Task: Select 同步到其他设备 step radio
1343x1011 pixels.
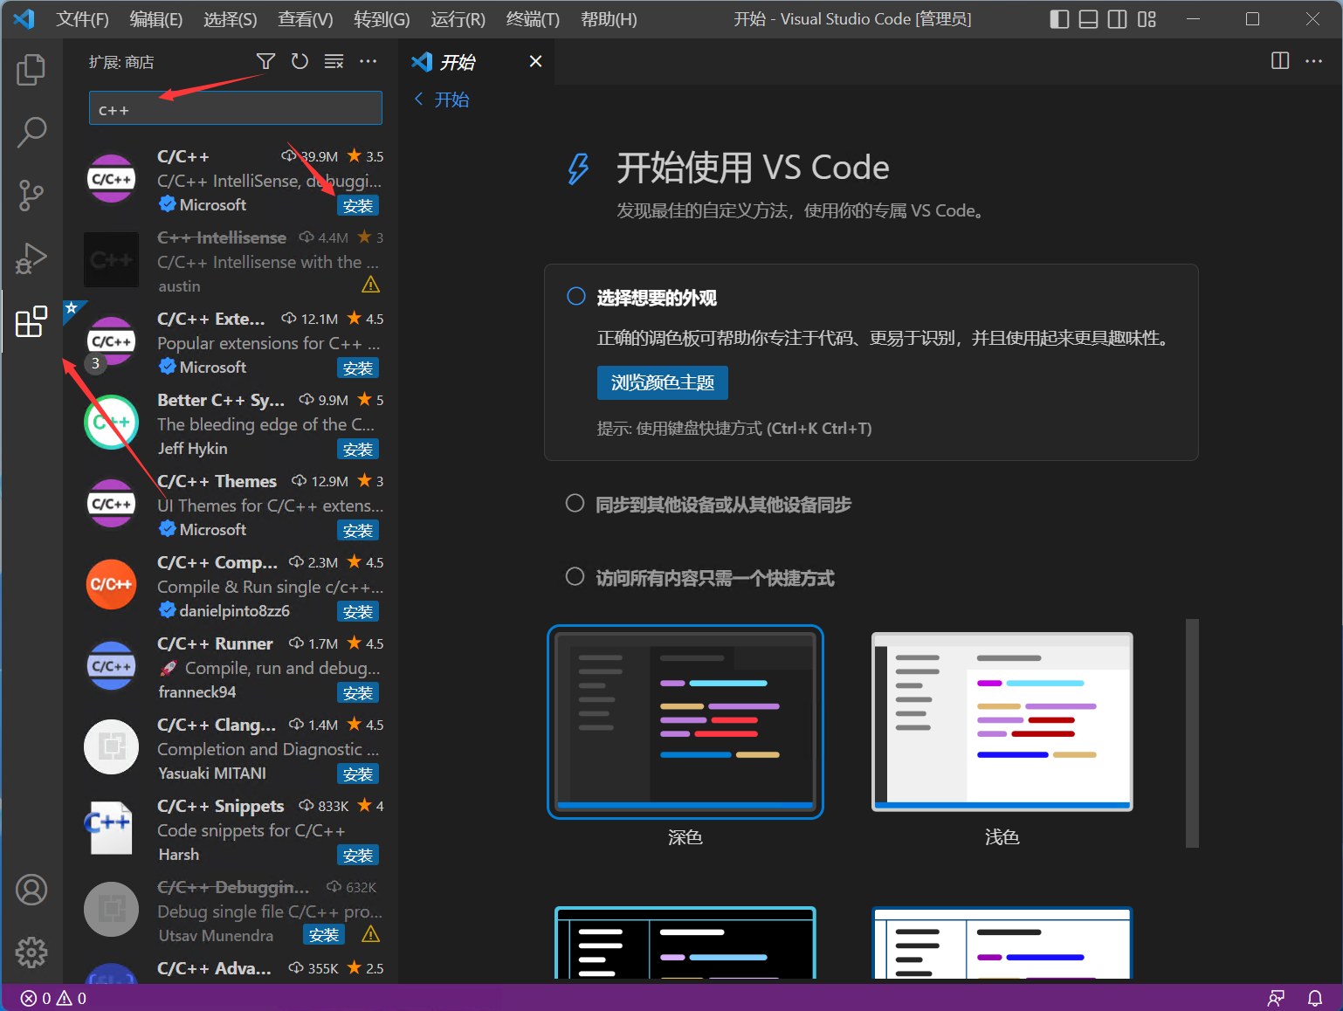Action: click(575, 503)
